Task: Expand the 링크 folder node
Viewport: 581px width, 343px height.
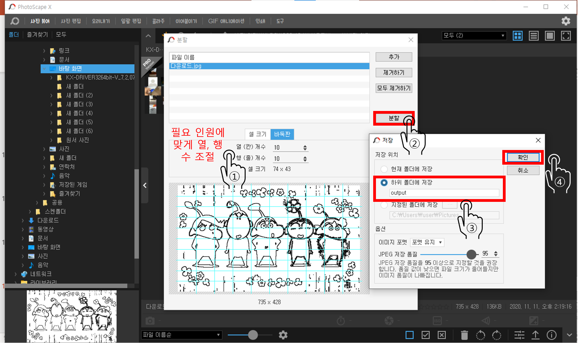Action: point(44,51)
